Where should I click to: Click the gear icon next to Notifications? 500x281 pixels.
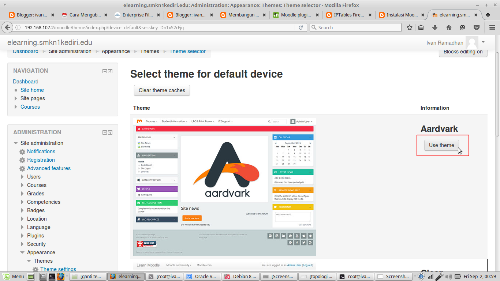(22, 151)
